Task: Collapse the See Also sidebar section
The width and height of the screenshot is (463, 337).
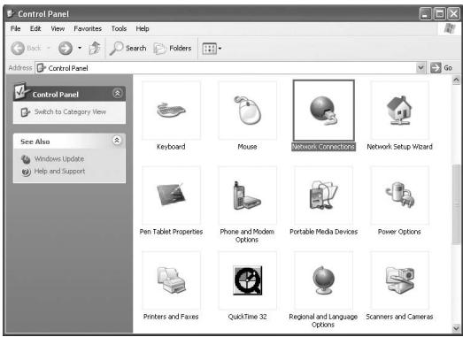Action: 117,140
